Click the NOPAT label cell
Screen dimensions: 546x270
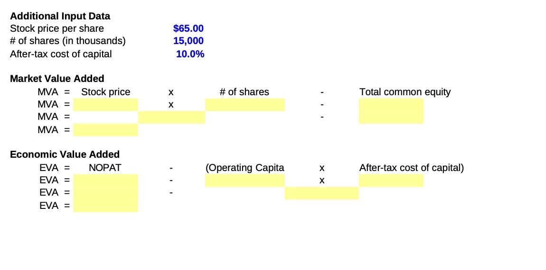[105, 168]
